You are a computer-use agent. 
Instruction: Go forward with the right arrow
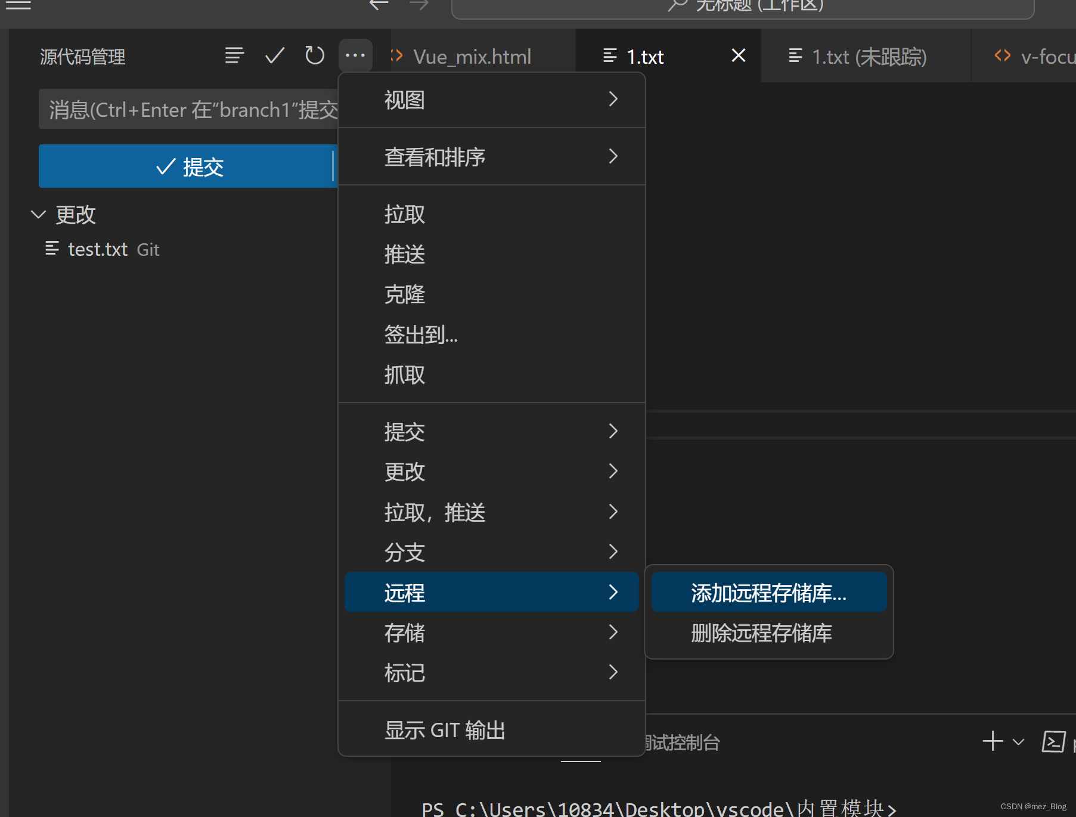pos(419,5)
